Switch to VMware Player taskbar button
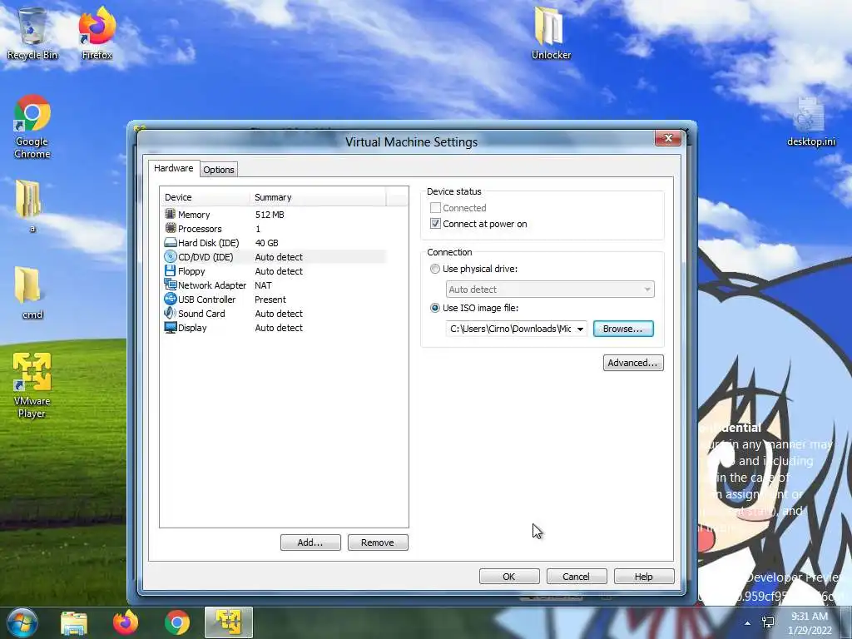This screenshot has width=852, height=639. click(x=229, y=622)
